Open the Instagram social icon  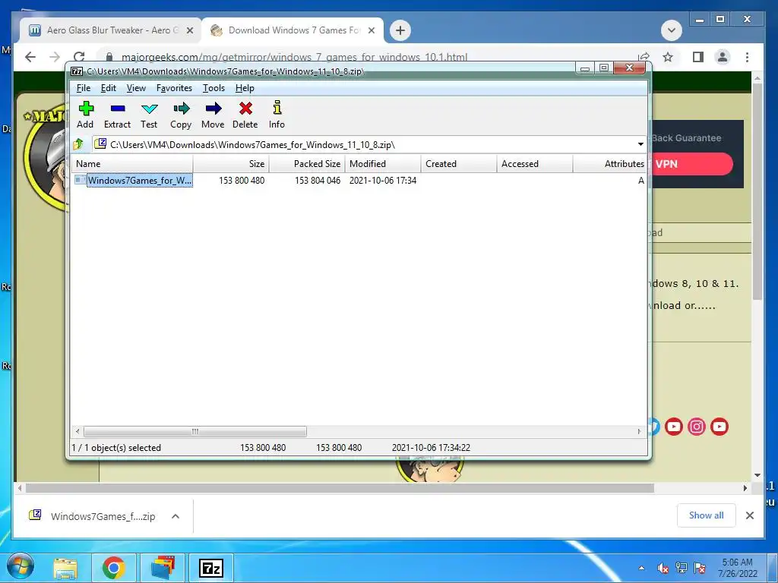(x=697, y=427)
